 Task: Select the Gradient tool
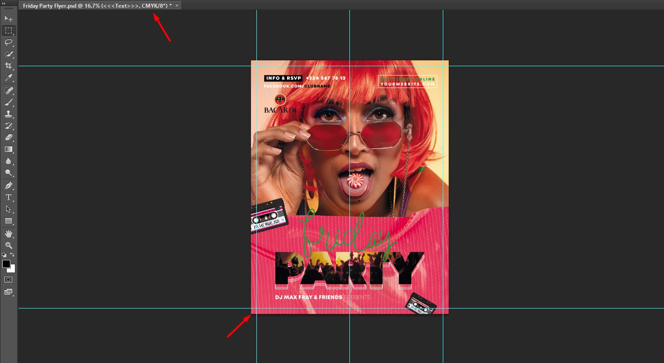[9, 149]
